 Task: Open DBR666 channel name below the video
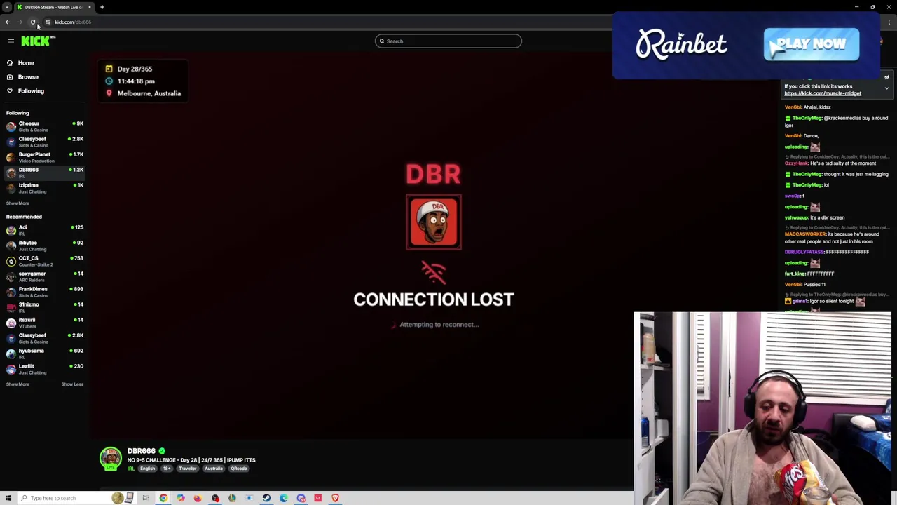coord(142,451)
